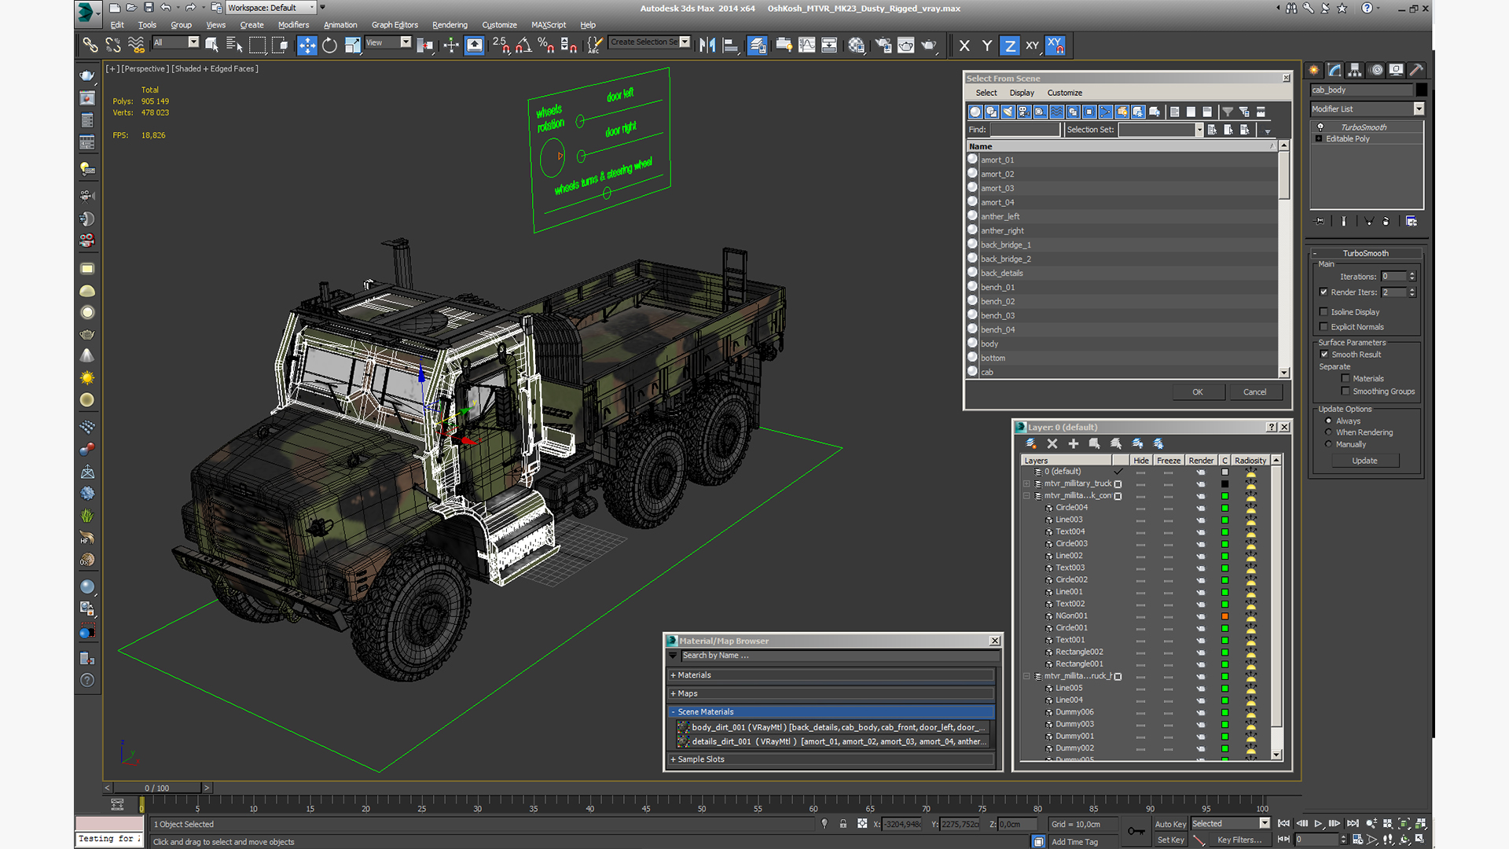Open the Modifier List dropdown
Image resolution: width=1509 pixels, height=849 pixels.
[1419, 109]
